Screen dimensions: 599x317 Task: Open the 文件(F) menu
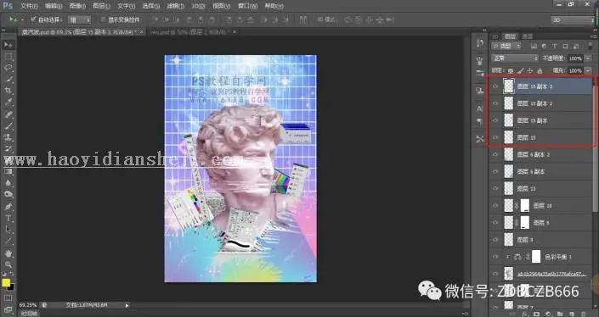click(29, 6)
